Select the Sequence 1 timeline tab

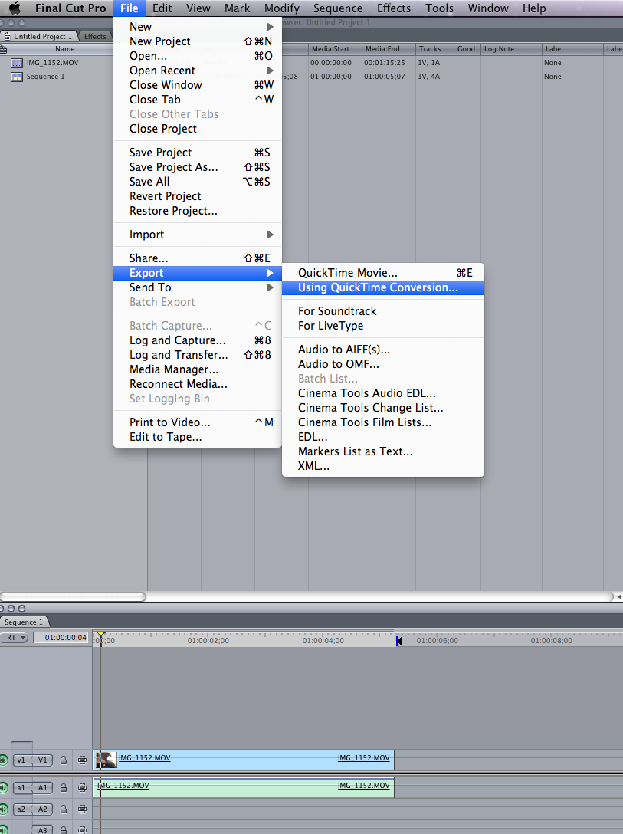point(24,622)
